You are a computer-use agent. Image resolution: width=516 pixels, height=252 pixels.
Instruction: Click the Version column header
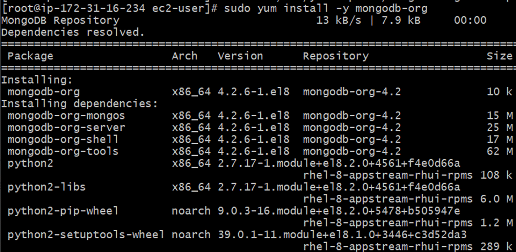(x=240, y=56)
